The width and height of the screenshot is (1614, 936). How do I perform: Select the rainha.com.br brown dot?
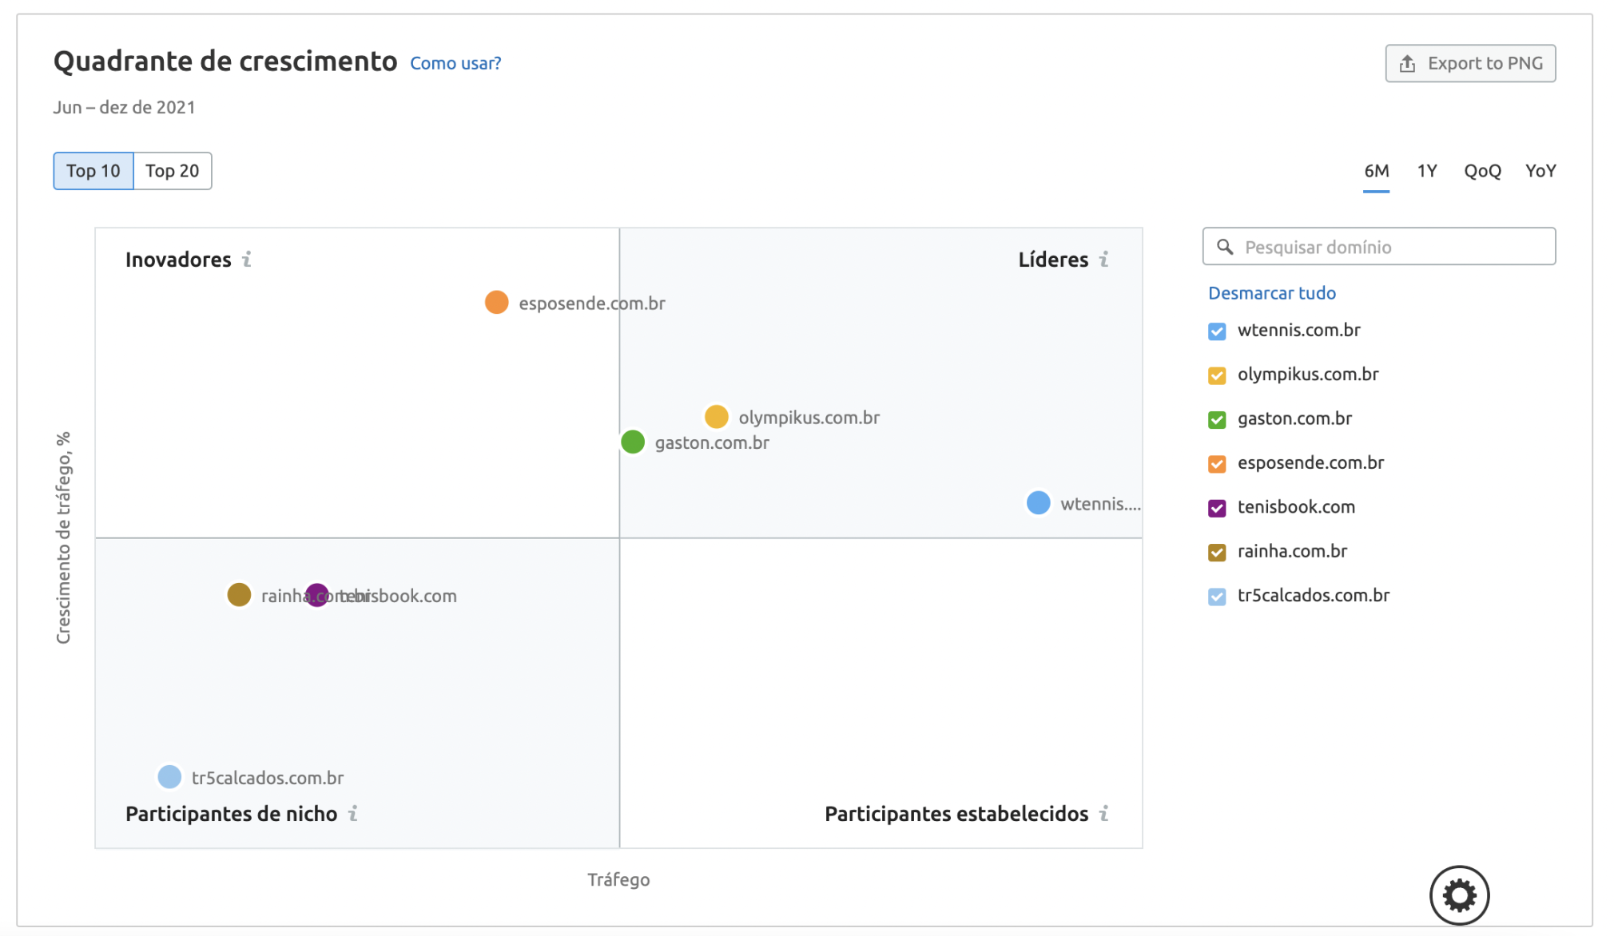(x=239, y=595)
